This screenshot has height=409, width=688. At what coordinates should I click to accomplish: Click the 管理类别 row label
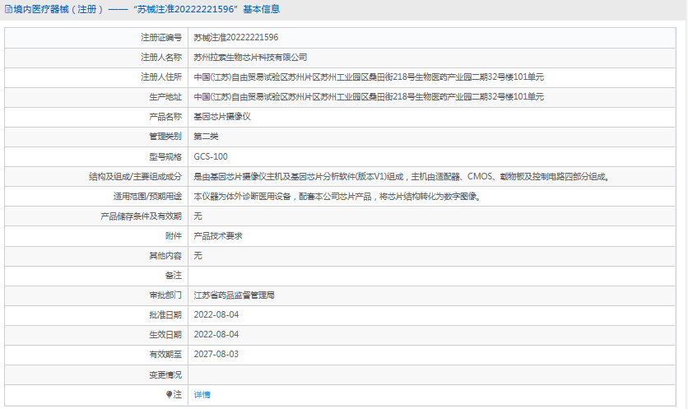click(x=165, y=137)
